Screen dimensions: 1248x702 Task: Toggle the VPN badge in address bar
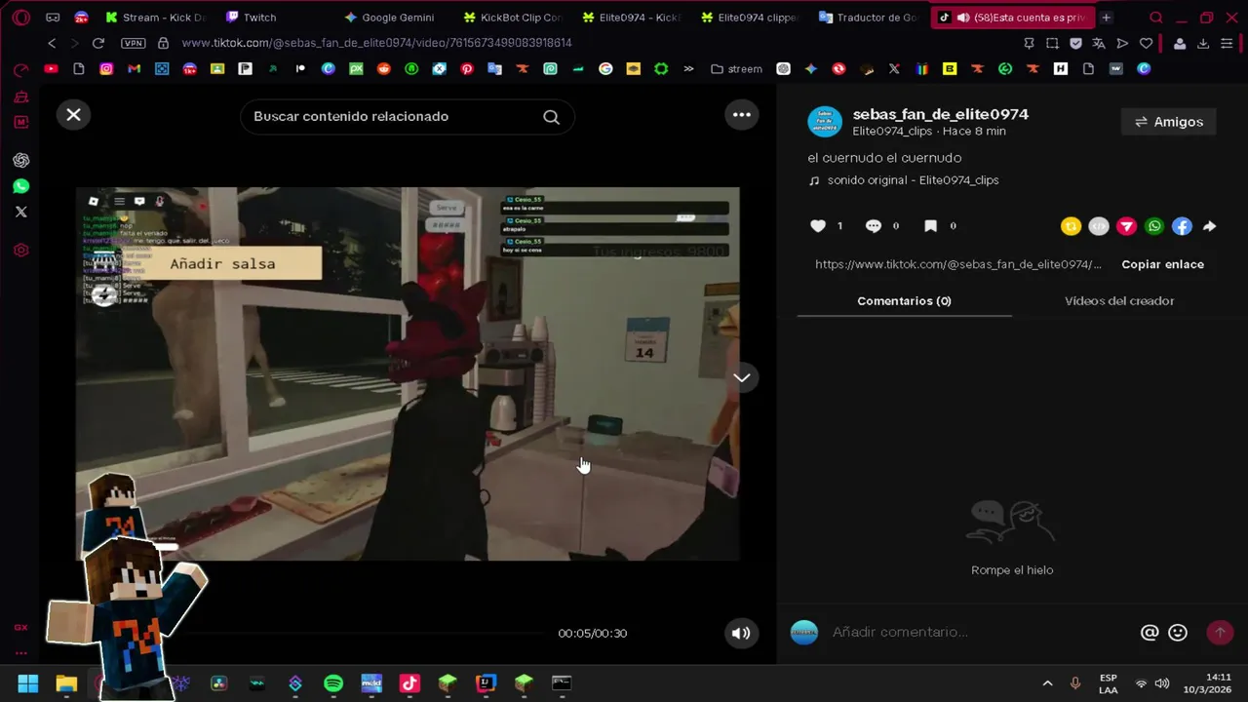133,43
